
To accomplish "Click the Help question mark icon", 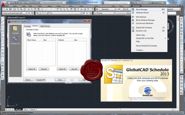I will [x=162, y=2].
